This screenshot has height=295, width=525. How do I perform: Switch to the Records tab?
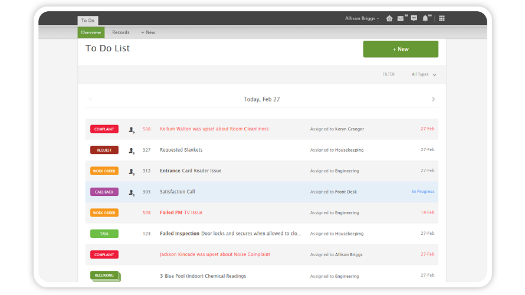121,32
